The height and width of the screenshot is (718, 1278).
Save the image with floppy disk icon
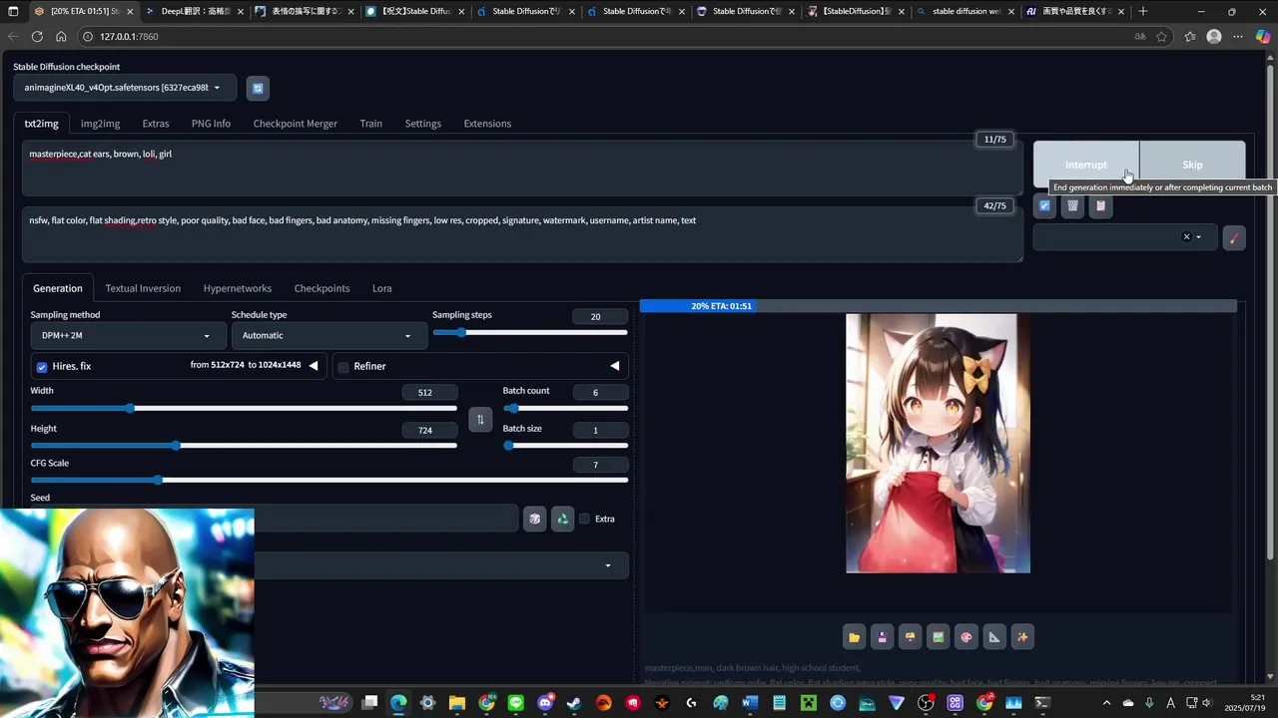tap(882, 637)
